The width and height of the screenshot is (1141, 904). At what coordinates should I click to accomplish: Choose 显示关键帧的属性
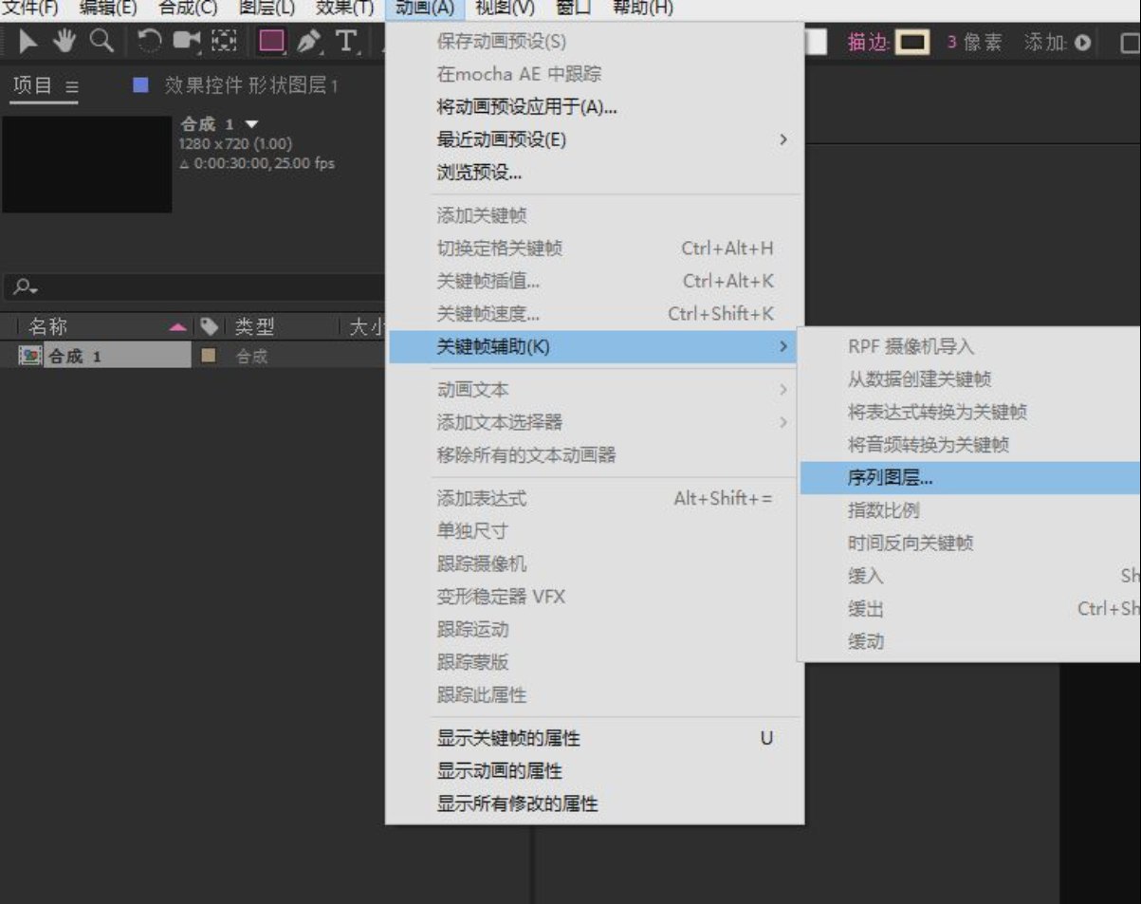[595, 738]
